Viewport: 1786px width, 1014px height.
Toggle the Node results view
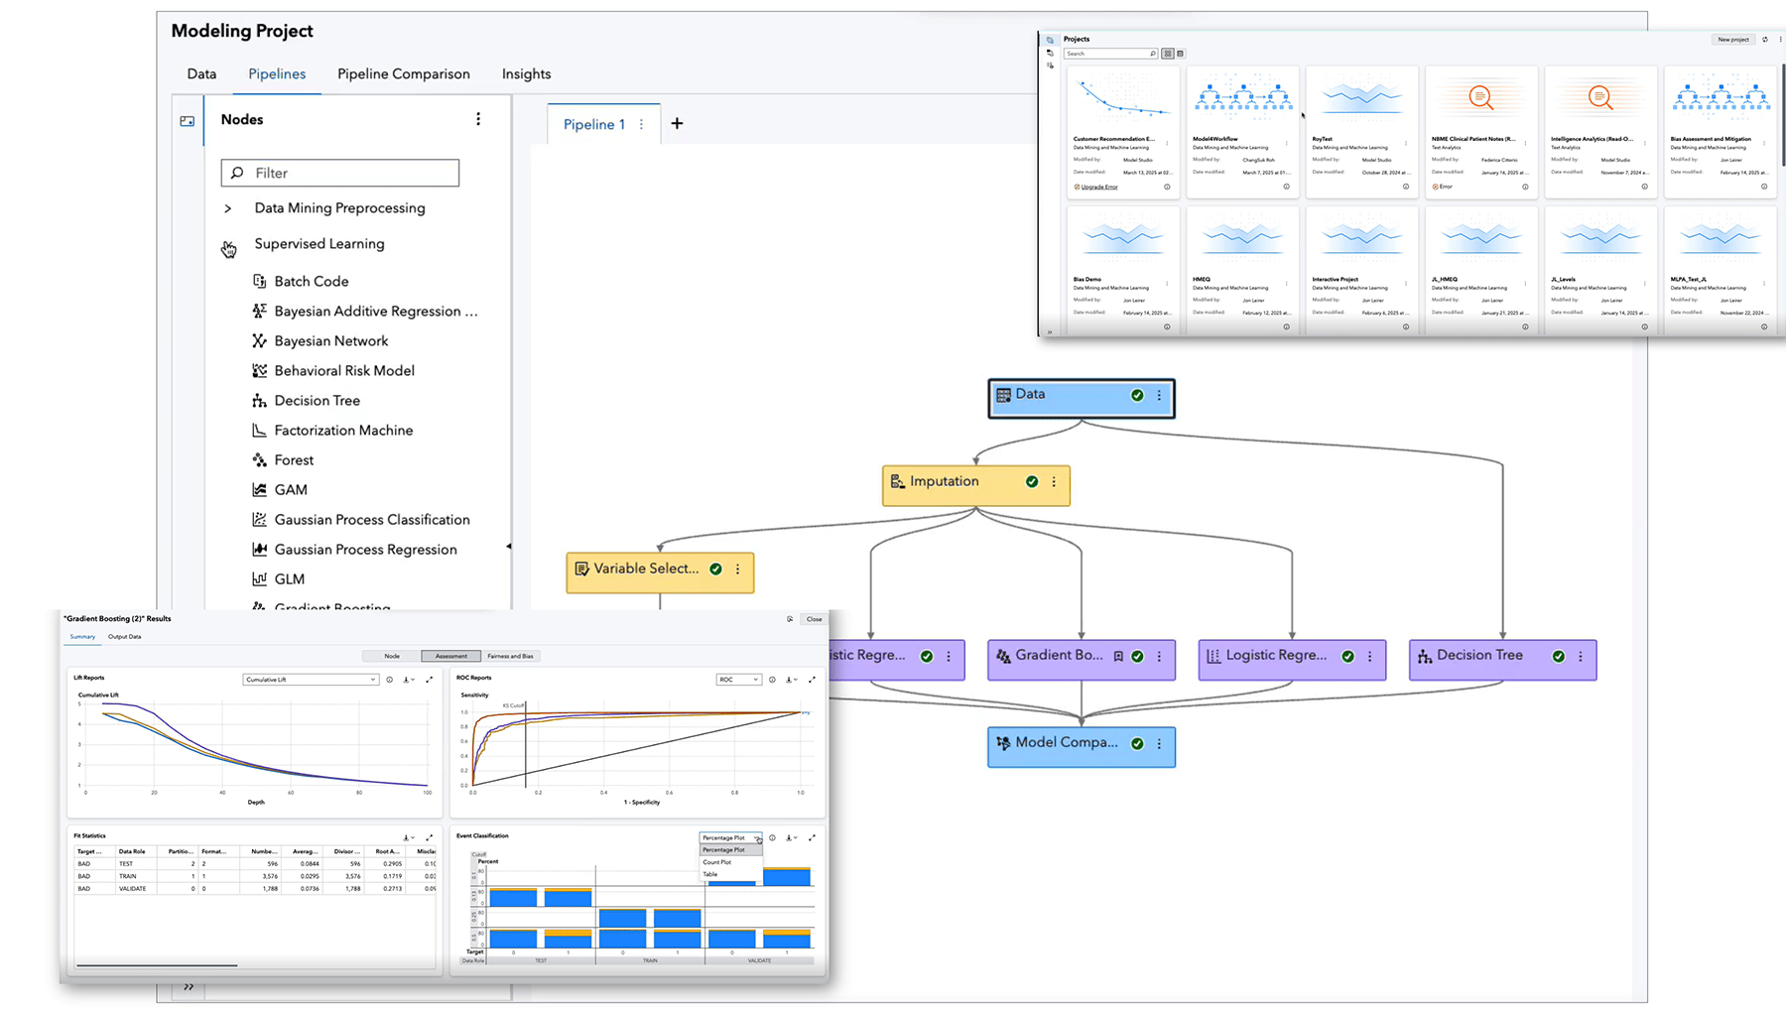click(x=391, y=656)
